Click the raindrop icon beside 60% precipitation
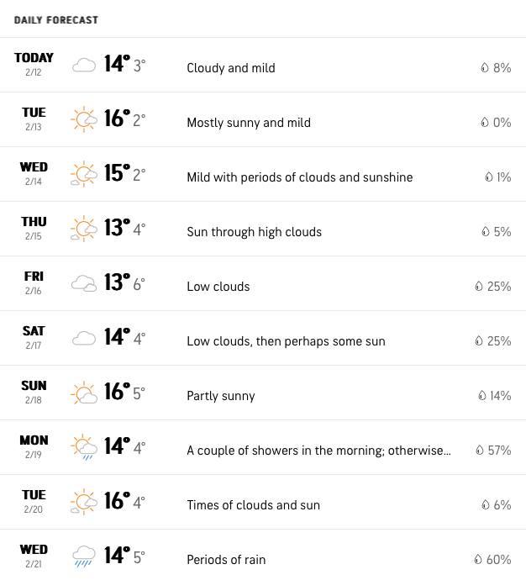Viewport: 526px width, 580px height. point(478,559)
